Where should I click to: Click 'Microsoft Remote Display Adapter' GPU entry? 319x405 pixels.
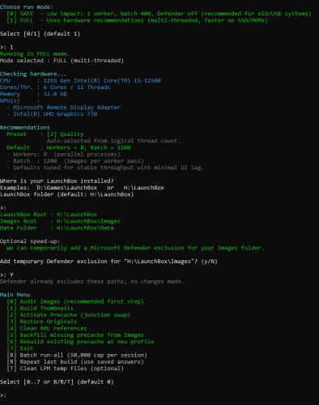[x=64, y=108]
